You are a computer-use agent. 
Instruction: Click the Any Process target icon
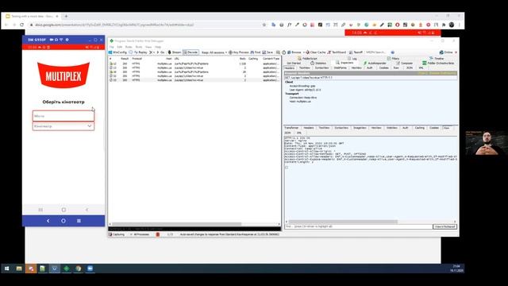point(239,52)
